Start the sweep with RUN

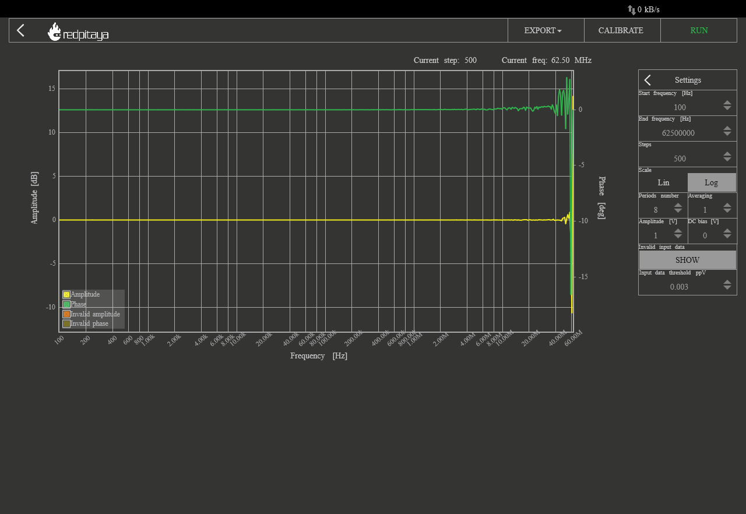tap(699, 30)
